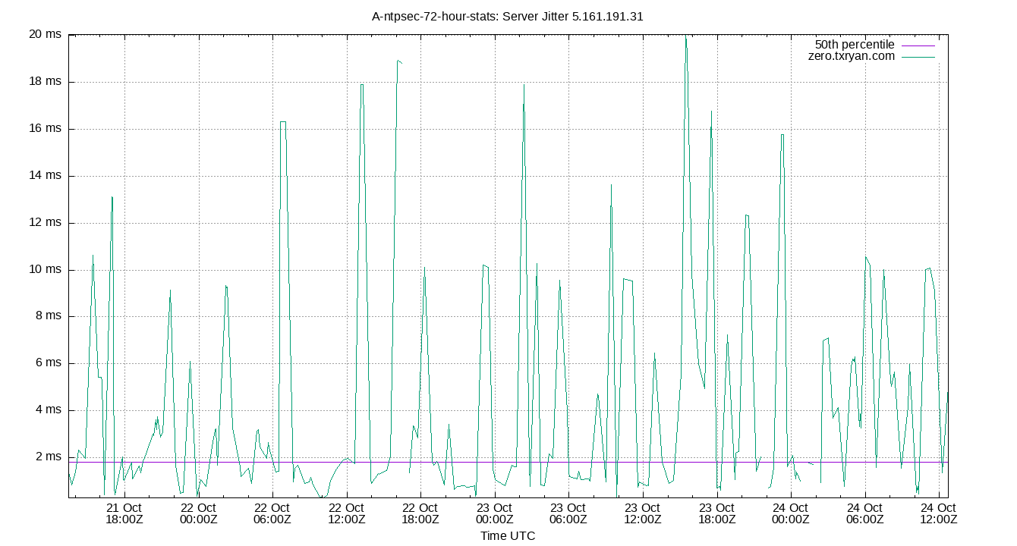Select the 21 Oct 18:00Z time tick

124,513
